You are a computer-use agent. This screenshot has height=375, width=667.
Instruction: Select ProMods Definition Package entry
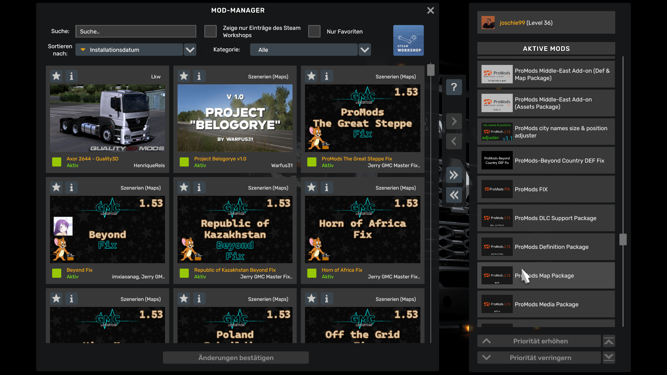point(546,247)
